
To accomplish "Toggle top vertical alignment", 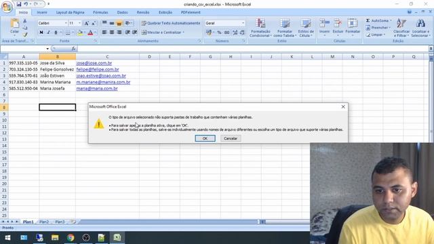I will coord(104,23).
